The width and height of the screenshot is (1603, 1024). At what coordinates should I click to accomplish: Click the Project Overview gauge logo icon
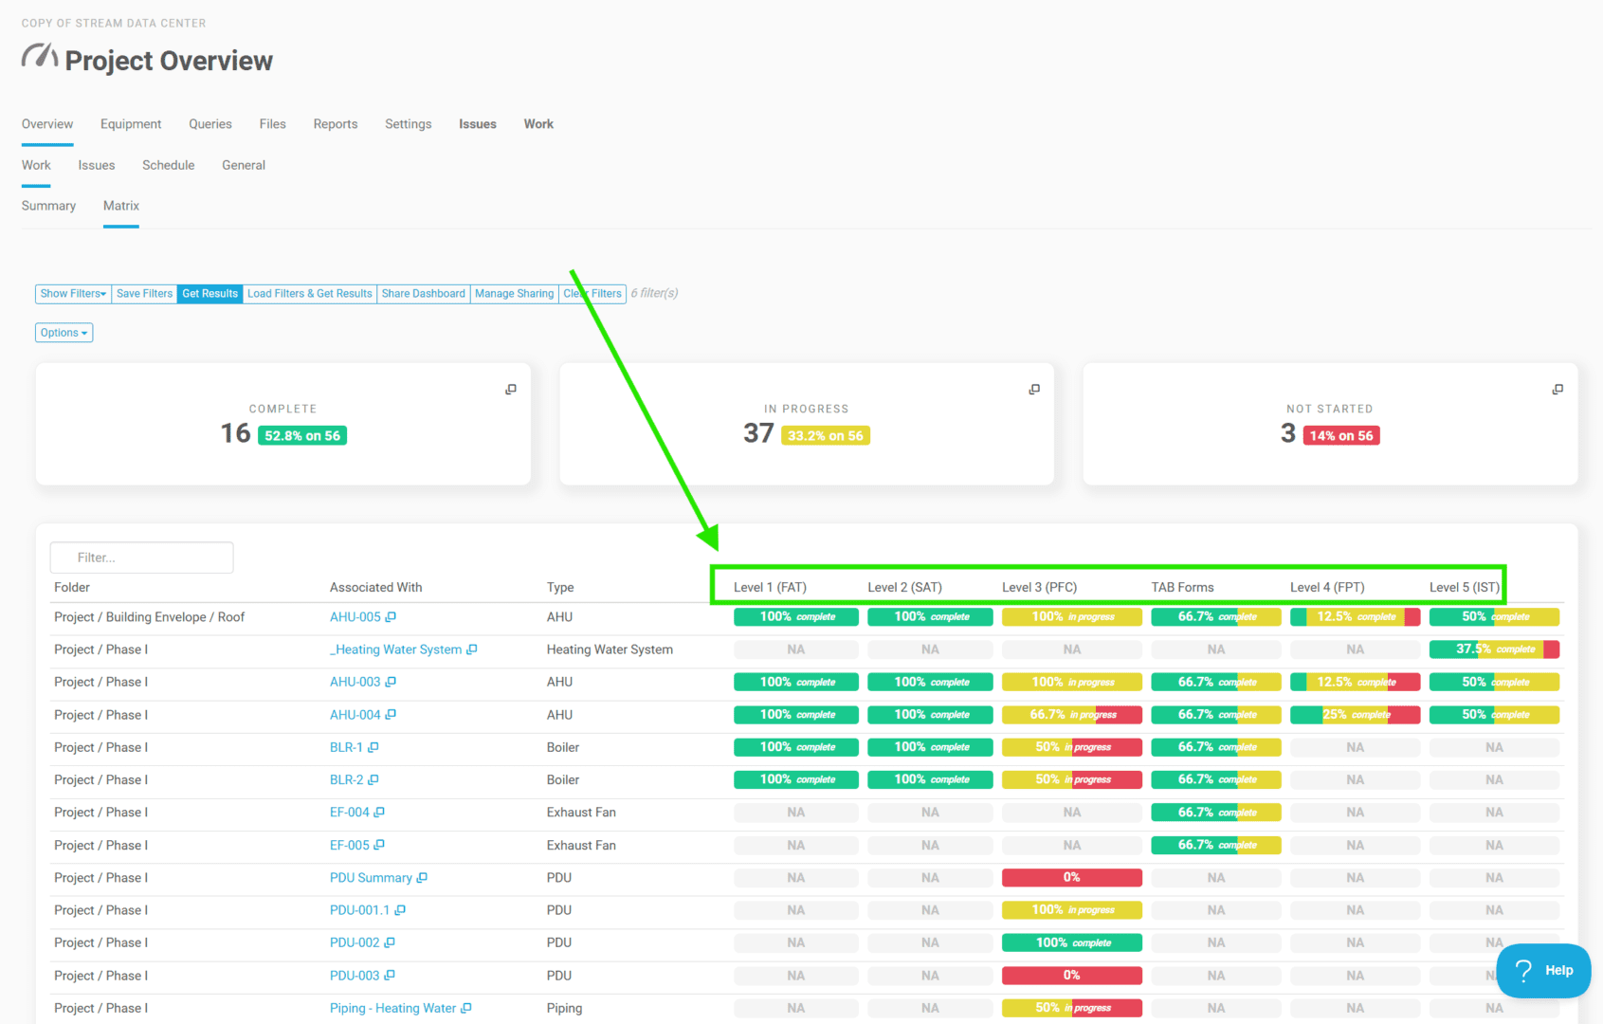40,57
